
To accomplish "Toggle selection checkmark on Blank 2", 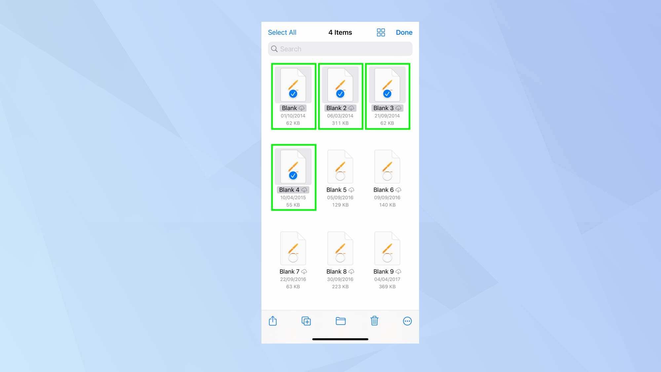I will tap(340, 94).
